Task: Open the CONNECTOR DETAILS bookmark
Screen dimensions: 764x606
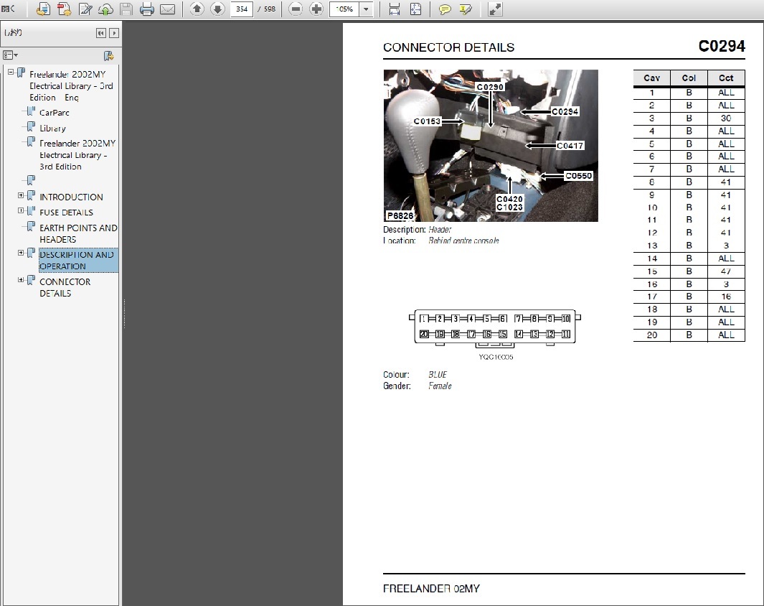Action: tap(65, 288)
